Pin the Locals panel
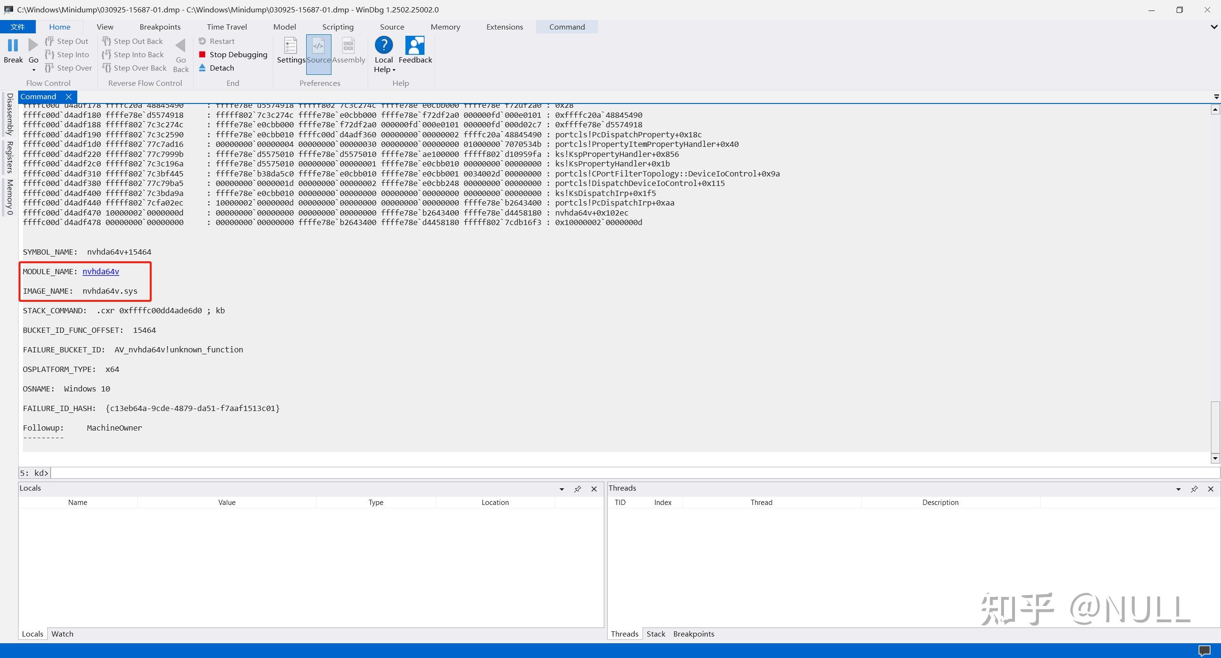The image size is (1221, 658). pyautogui.click(x=578, y=489)
